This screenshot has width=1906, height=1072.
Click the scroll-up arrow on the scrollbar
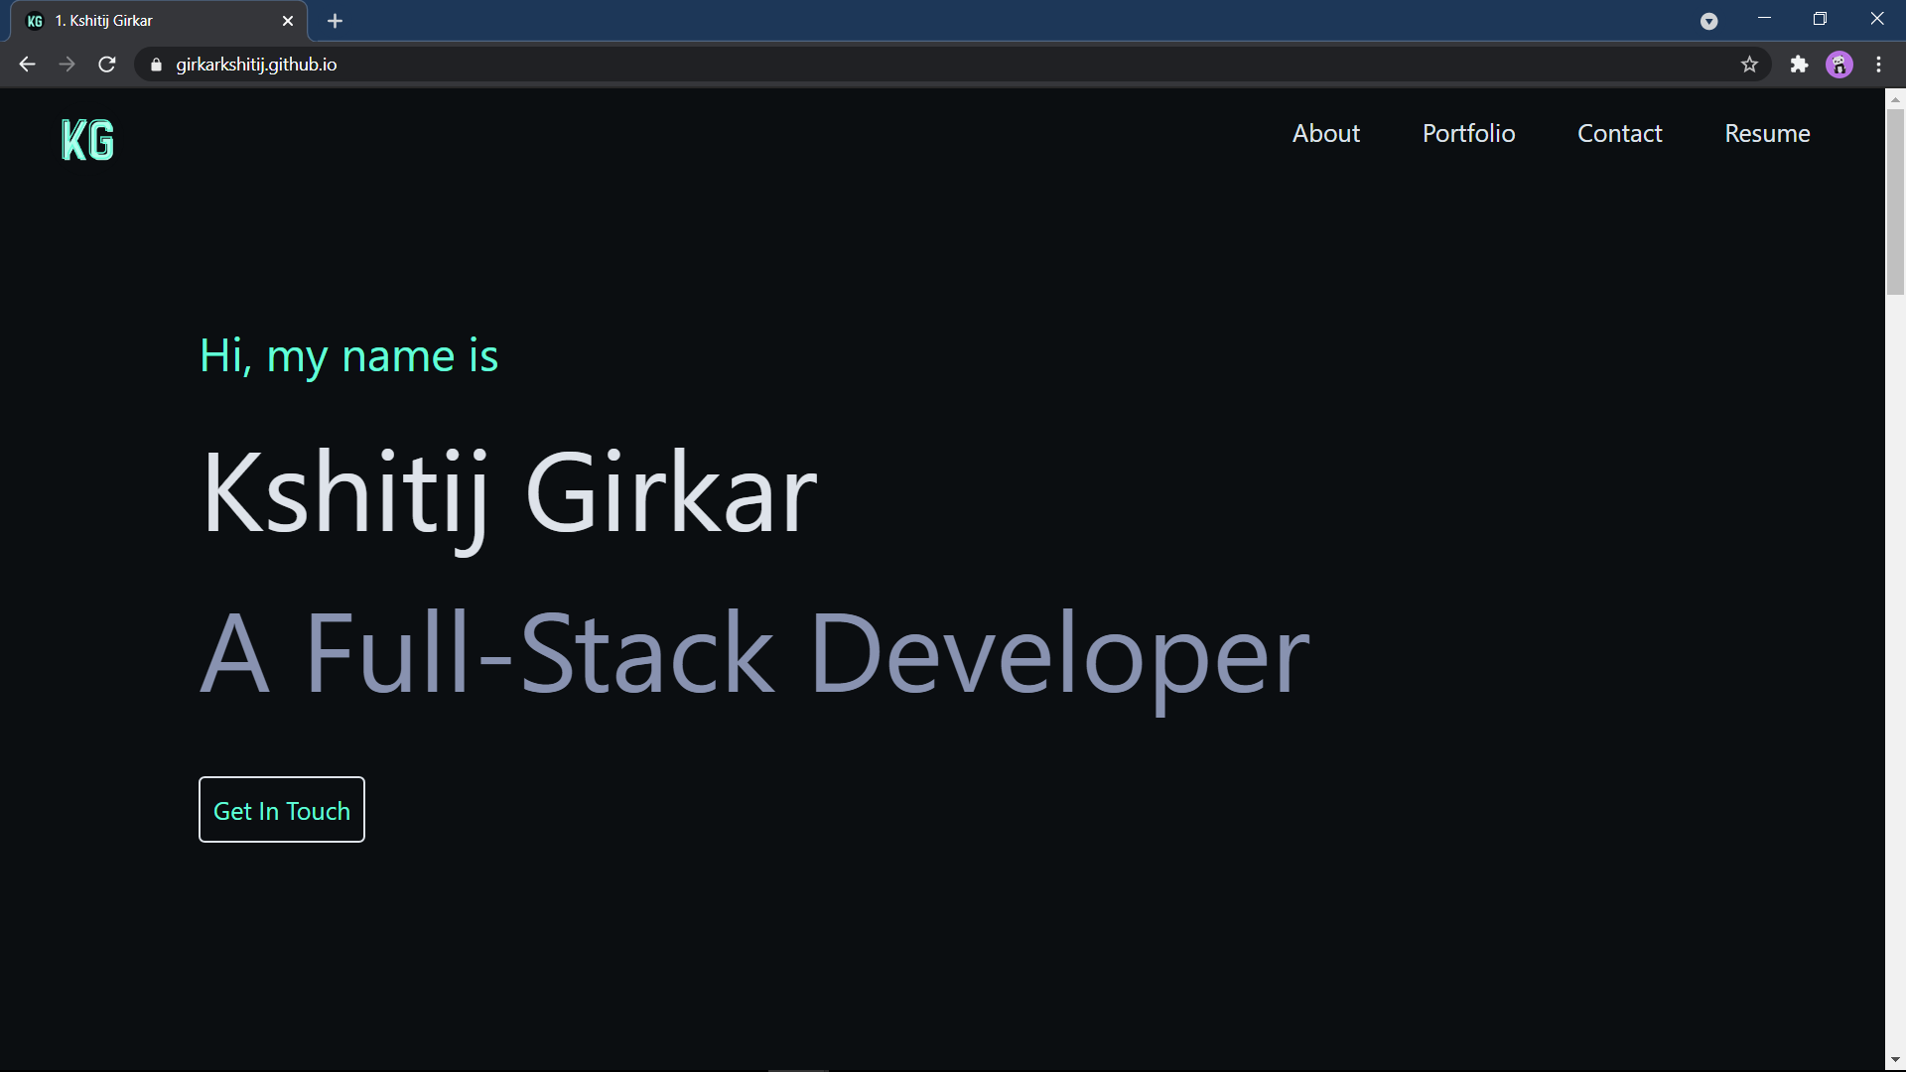(1895, 98)
